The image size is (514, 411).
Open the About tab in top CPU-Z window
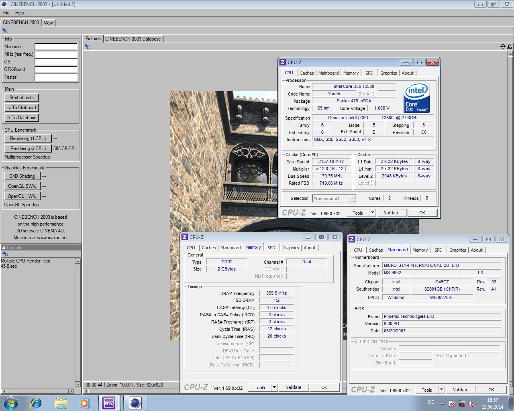[x=408, y=73]
